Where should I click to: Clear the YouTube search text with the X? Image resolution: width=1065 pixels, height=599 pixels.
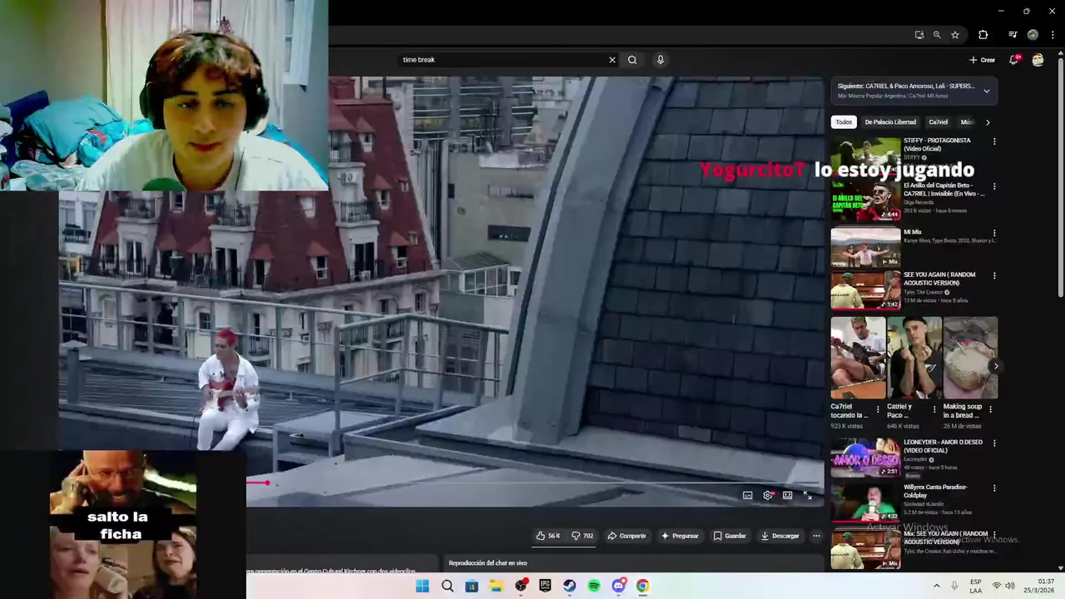612,60
